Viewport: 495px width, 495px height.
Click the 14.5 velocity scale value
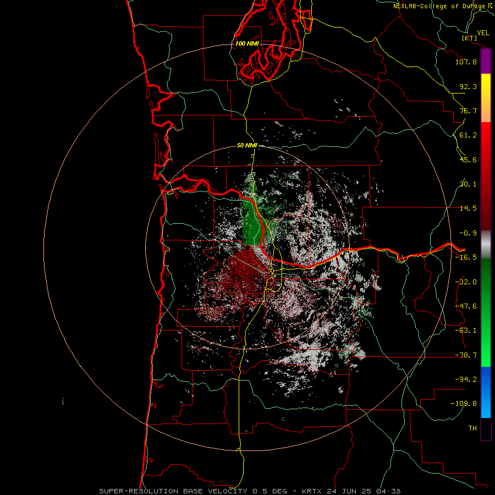468,208
